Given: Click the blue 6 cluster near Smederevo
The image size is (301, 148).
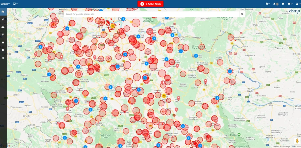Looking at the screenshot, I should pyautogui.click(x=138, y=36).
